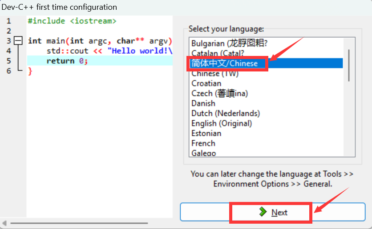This screenshot has width=372, height=229.
Task: Select Galego in the language list
Action: 266,153
